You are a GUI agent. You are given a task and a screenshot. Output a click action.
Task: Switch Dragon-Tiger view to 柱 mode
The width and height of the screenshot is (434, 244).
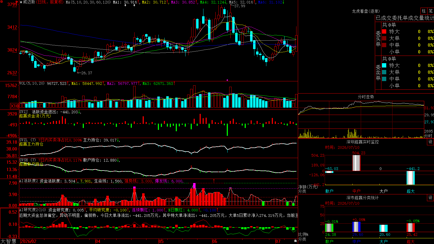click(x=424, y=11)
